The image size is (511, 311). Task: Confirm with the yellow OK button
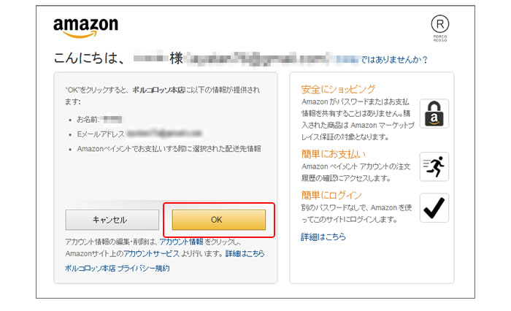pos(218,220)
